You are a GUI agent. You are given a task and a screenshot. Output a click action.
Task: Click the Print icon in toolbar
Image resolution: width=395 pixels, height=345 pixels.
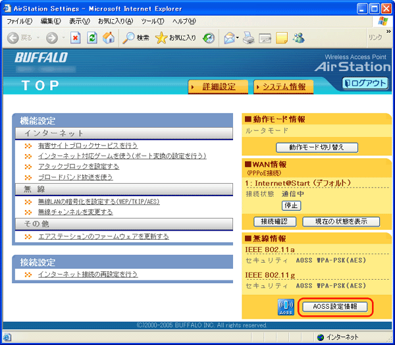coord(249,38)
